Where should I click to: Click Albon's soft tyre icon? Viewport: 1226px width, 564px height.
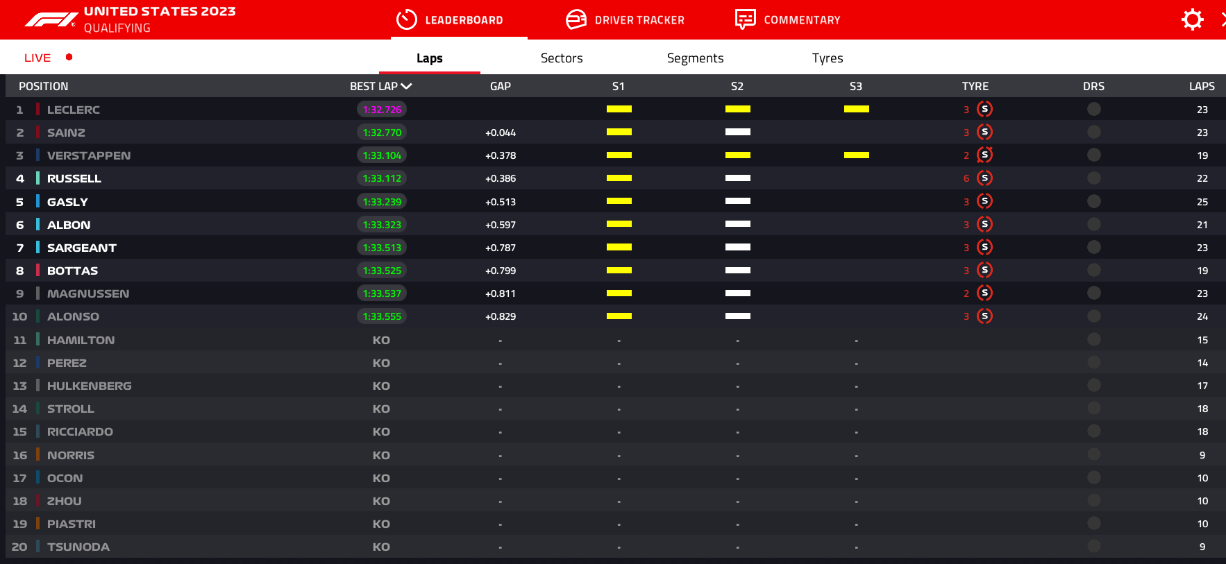click(x=984, y=224)
